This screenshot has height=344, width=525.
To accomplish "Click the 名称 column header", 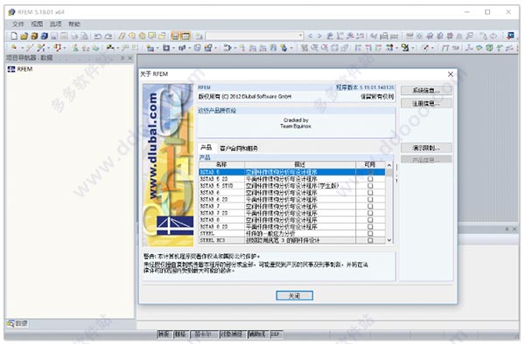I will 221,165.
